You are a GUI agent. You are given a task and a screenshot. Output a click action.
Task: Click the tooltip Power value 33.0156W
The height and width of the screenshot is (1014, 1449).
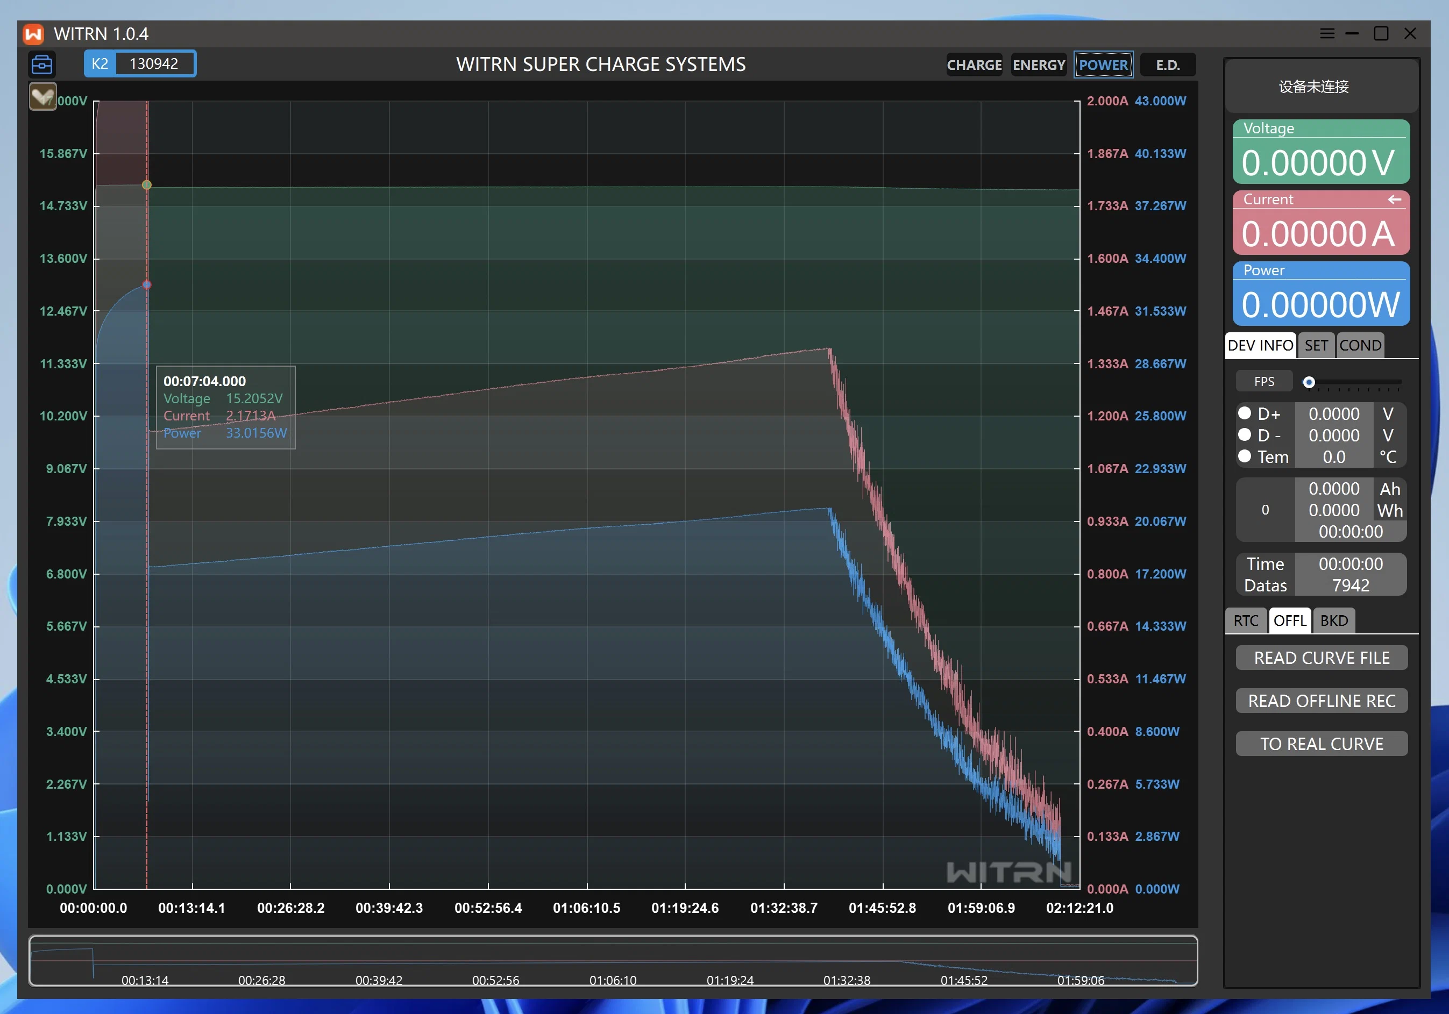[x=256, y=433]
